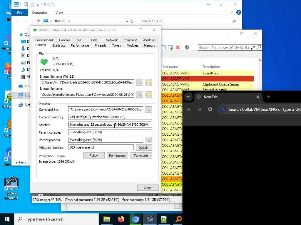
Task: Go up one level in Explorer
Action: click(39, 21)
